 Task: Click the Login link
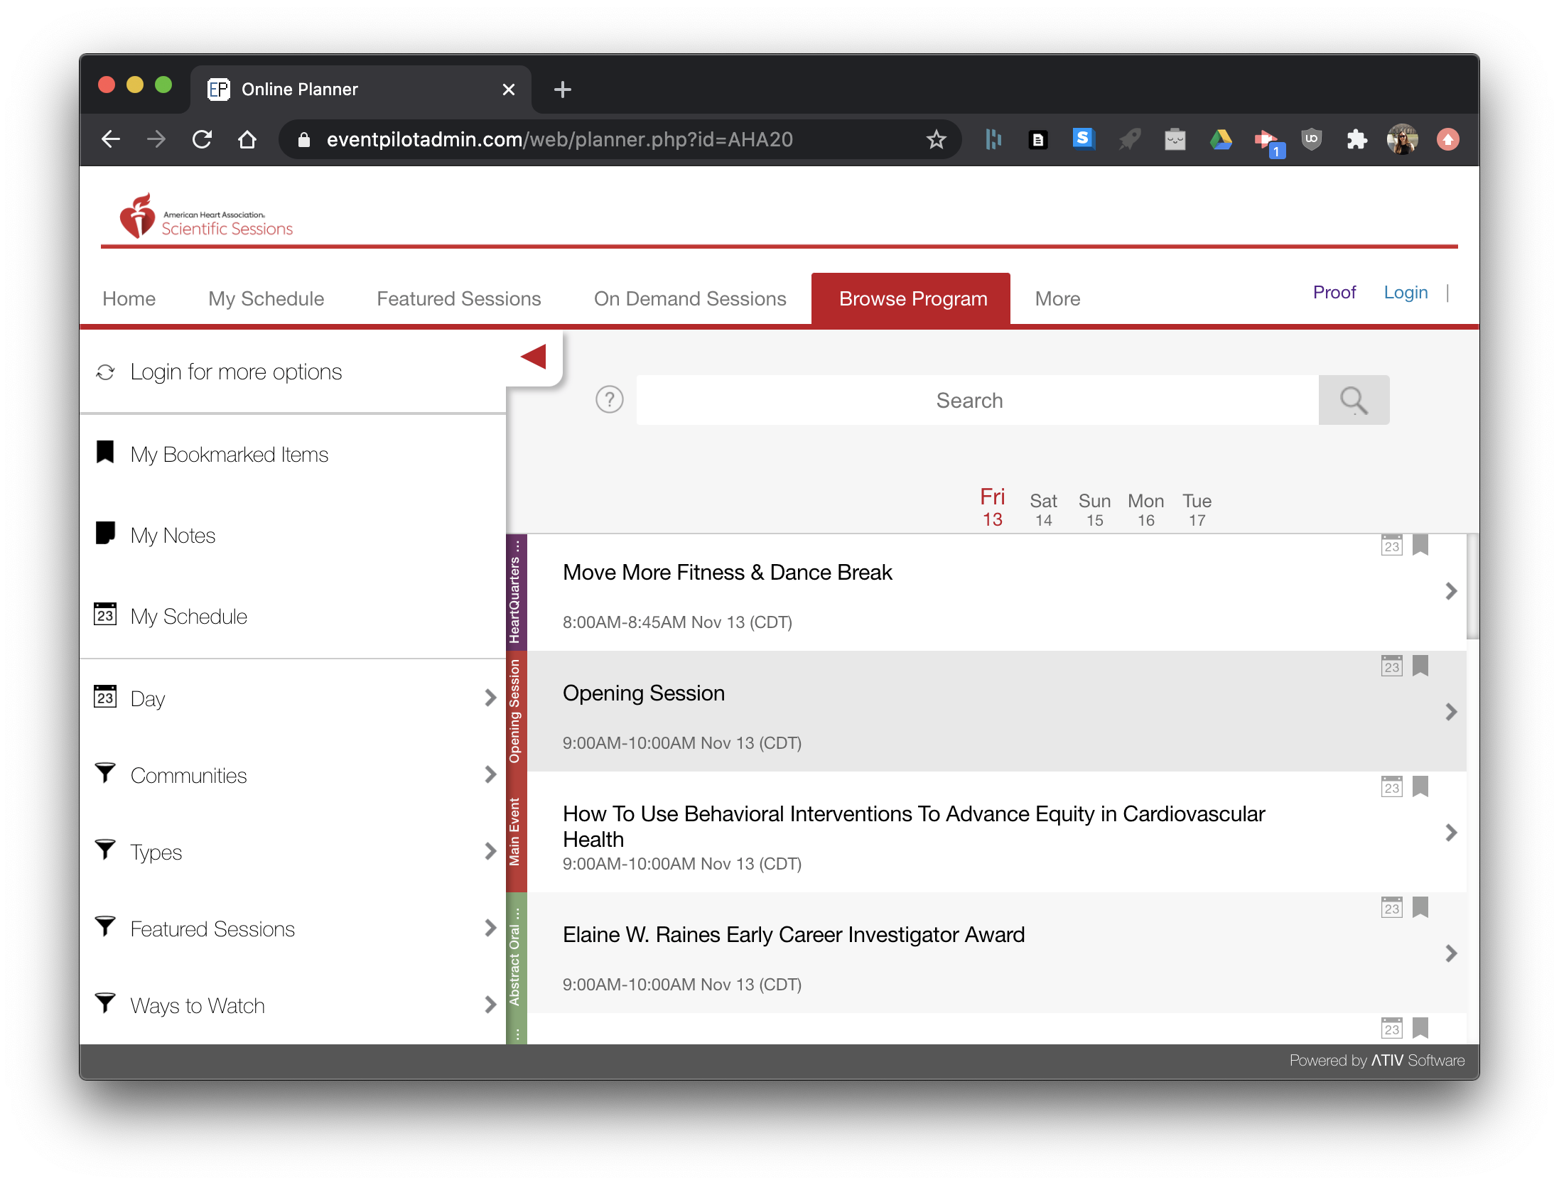click(x=1405, y=292)
